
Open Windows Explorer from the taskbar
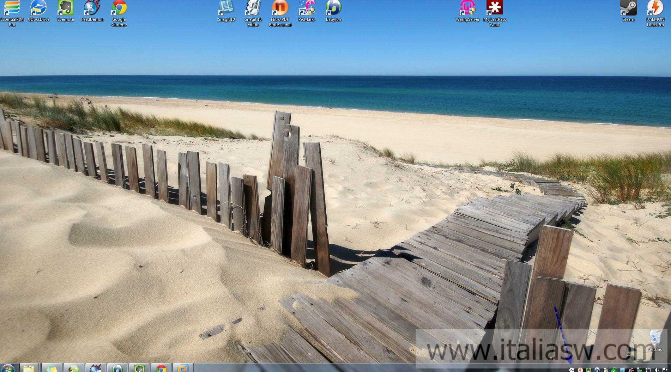pos(29,368)
